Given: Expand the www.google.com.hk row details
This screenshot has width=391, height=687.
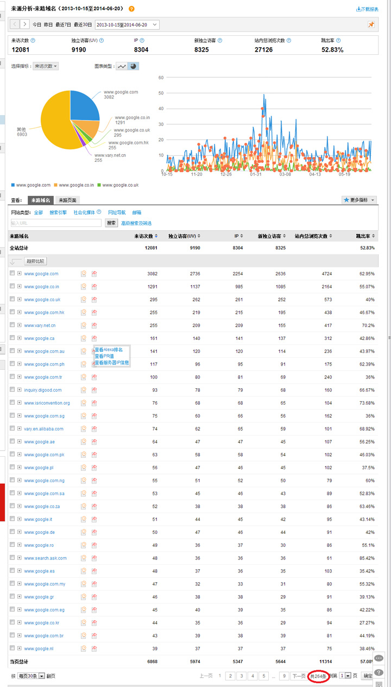Looking at the screenshot, I should click(20, 312).
